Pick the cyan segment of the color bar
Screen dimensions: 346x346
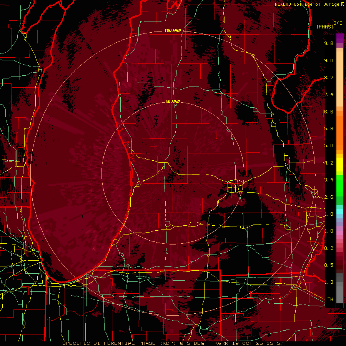[339, 211]
